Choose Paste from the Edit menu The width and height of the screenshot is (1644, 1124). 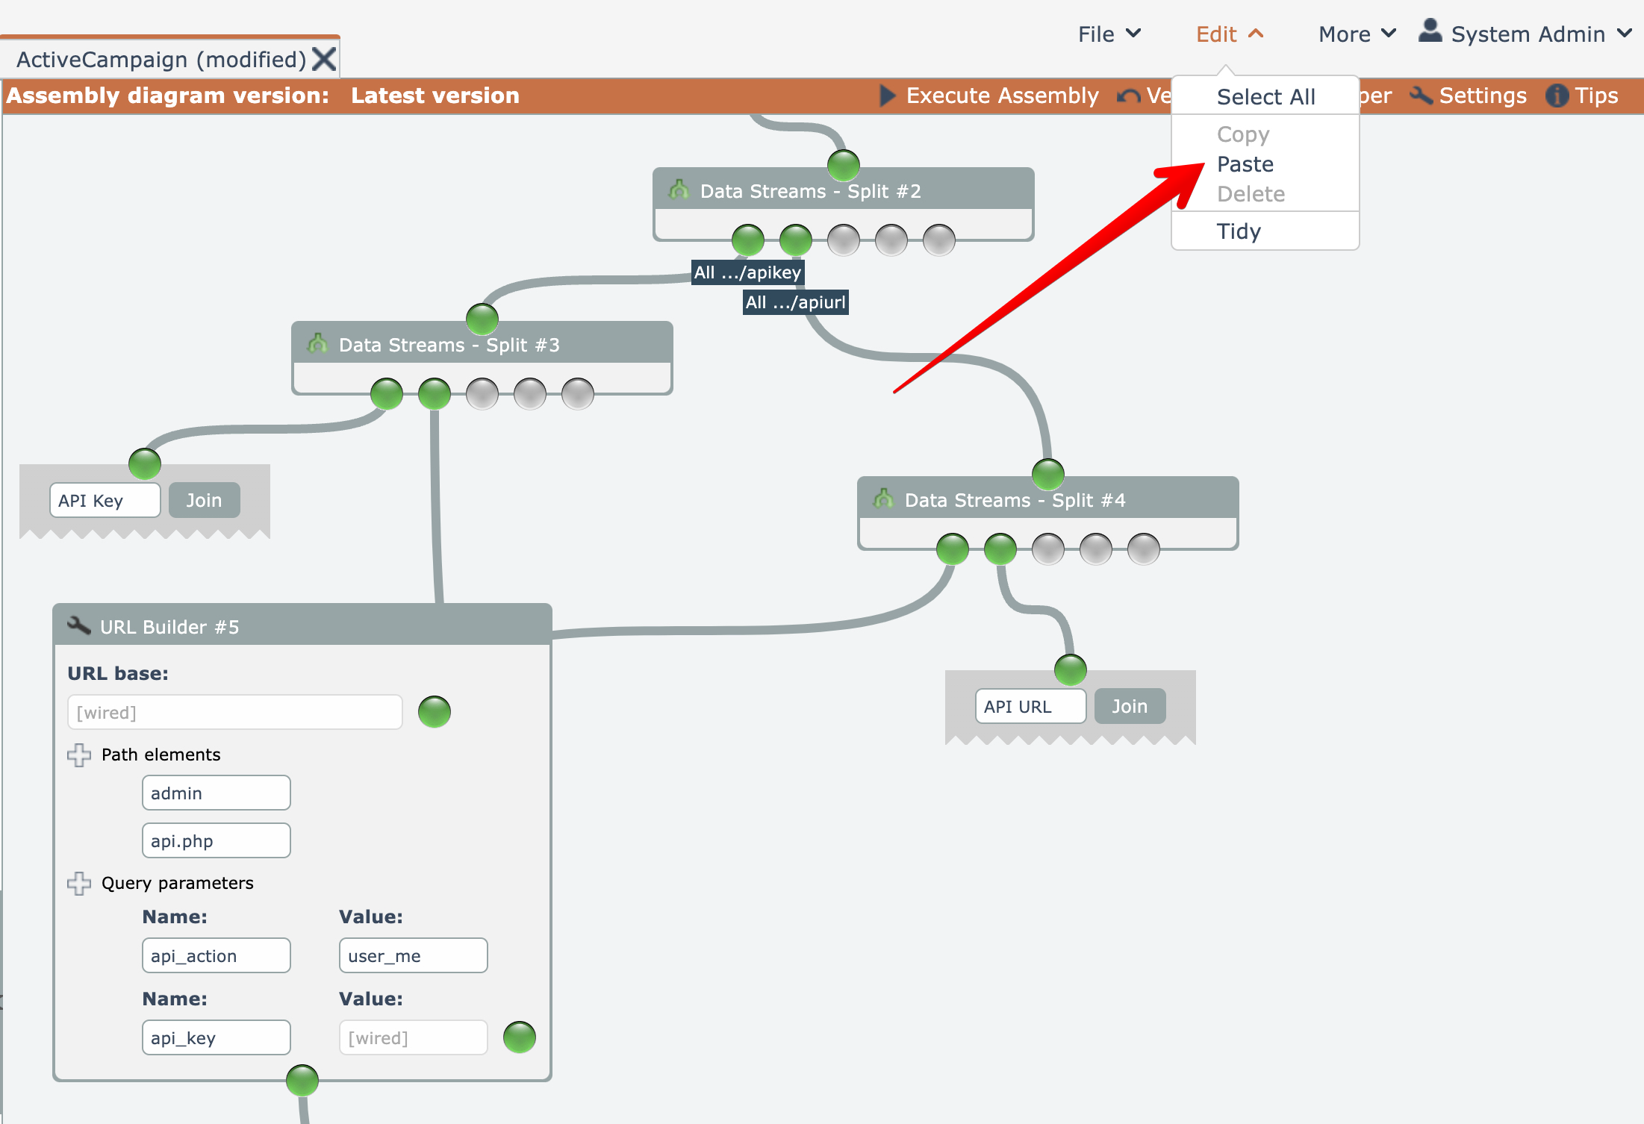tap(1245, 164)
